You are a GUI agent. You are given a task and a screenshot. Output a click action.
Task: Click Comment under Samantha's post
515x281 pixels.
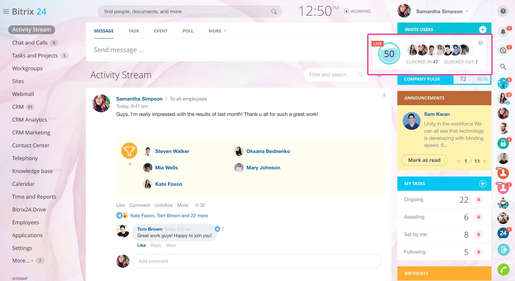tap(140, 205)
